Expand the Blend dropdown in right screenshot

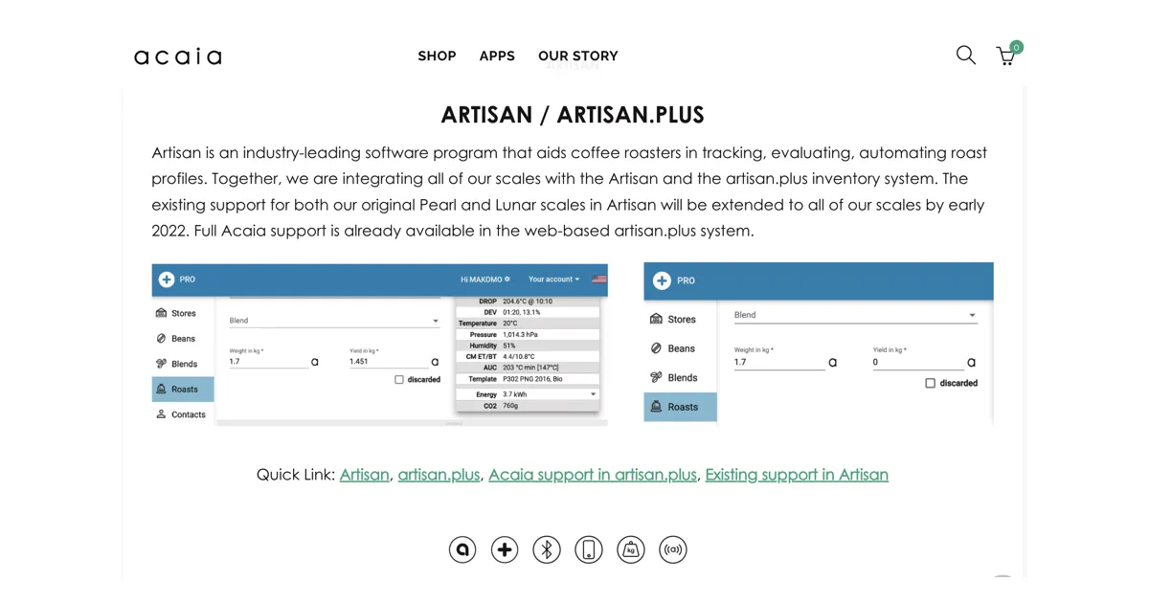(972, 315)
